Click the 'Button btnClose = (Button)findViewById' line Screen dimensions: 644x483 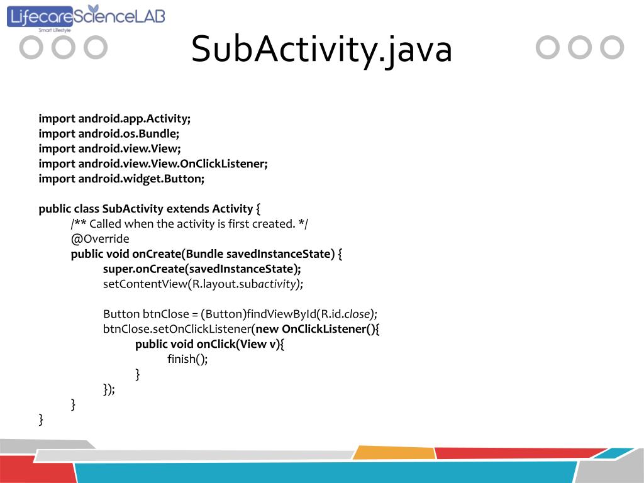click(x=240, y=314)
